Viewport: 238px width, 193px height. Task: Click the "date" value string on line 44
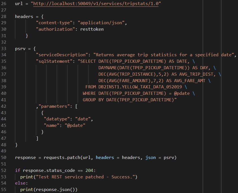pos(83,119)
